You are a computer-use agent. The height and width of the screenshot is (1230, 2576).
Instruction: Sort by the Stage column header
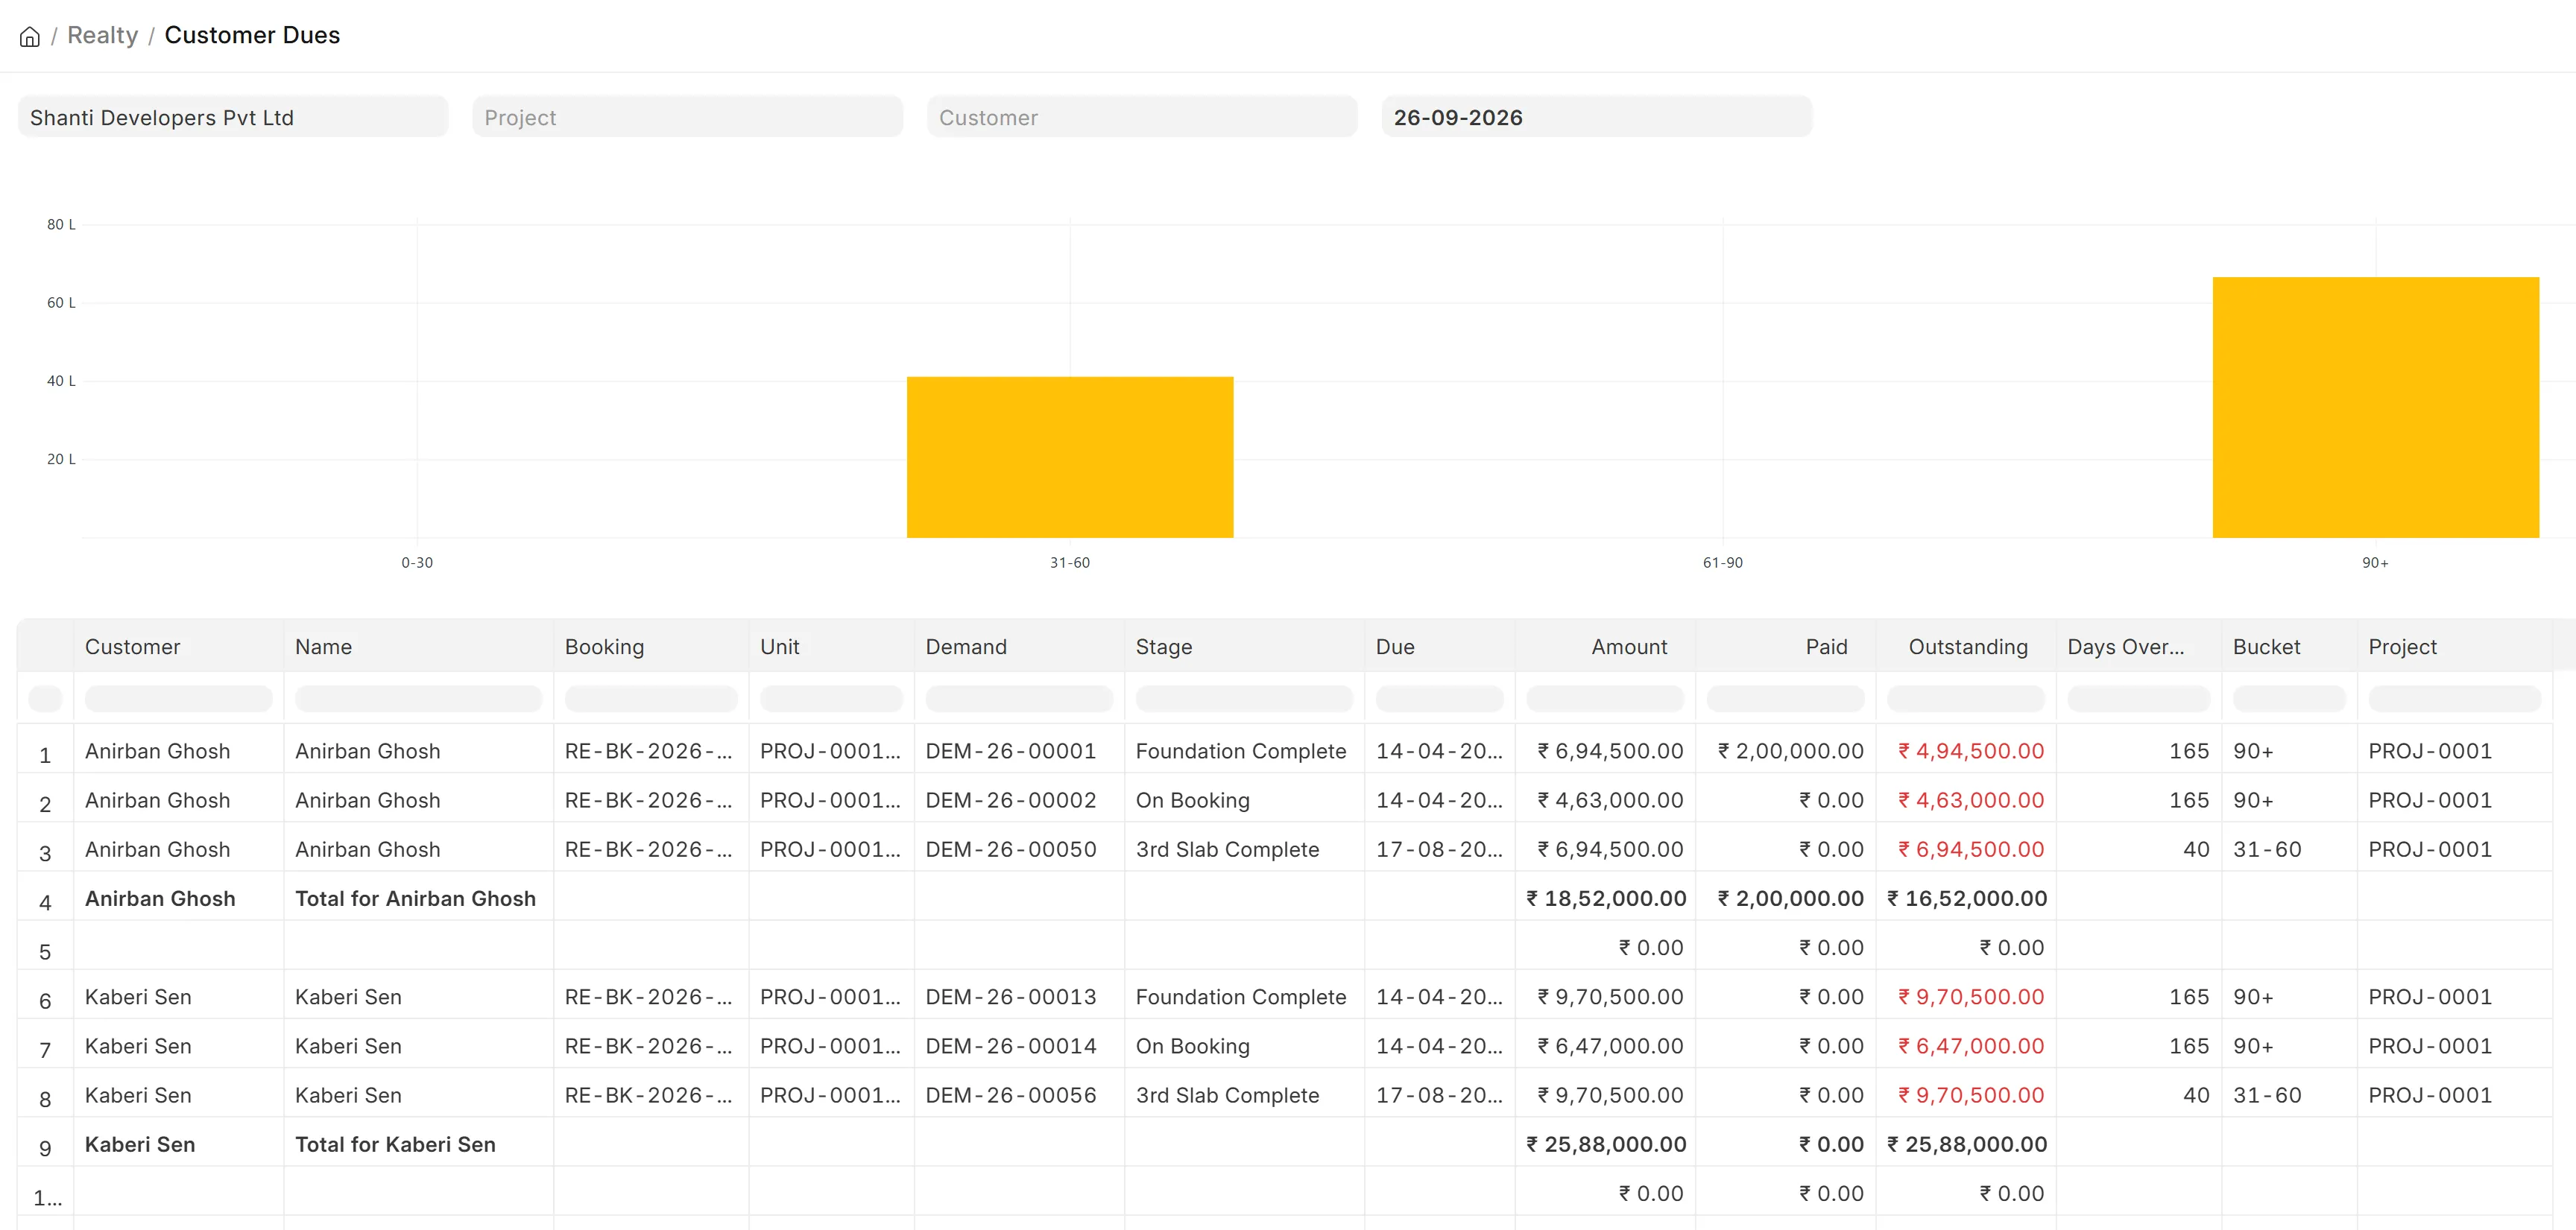coord(1244,647)
